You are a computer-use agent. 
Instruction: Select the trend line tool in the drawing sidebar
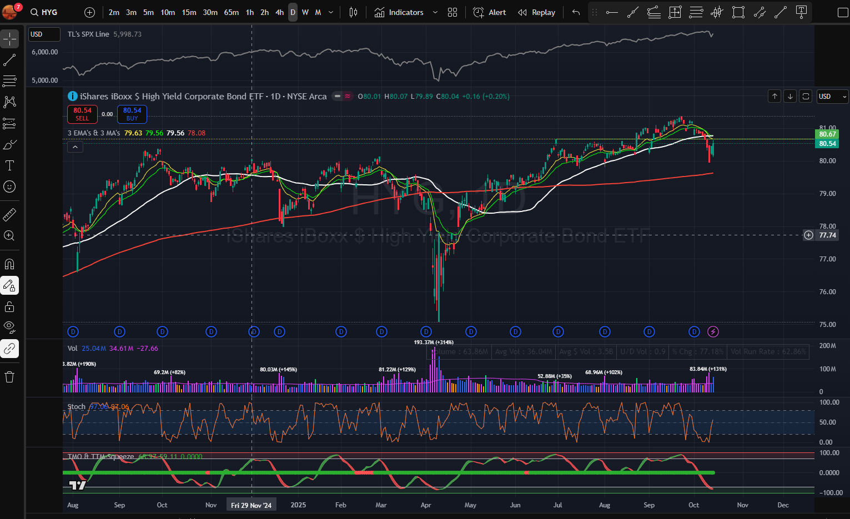click(9, 60)
